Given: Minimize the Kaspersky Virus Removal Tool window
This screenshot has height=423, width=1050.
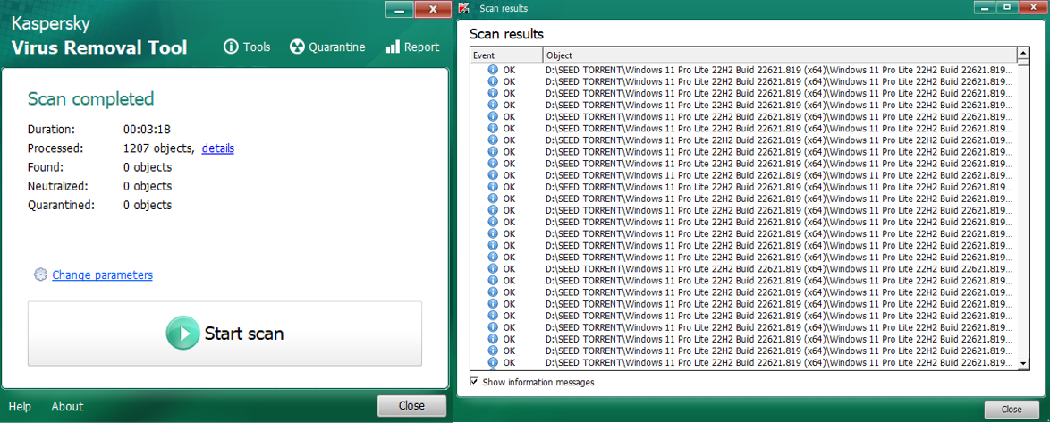Looking at the screenshot, I should [400, 9].
